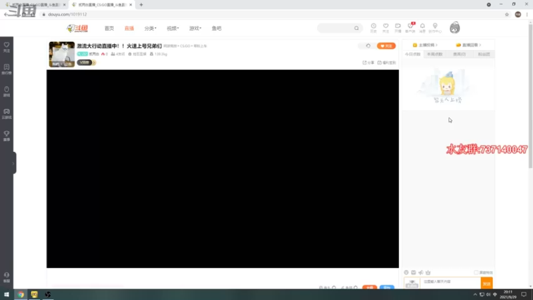Click the V贵宾 VIP badge button
This screenshot has width=533, height=300.
tap(87, 63)
